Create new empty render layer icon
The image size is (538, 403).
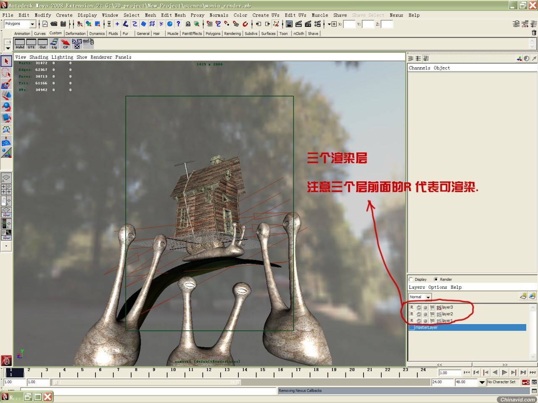[x=523, y=296]
